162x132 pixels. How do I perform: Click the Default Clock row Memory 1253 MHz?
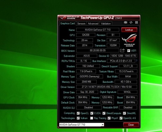(107, 102)
